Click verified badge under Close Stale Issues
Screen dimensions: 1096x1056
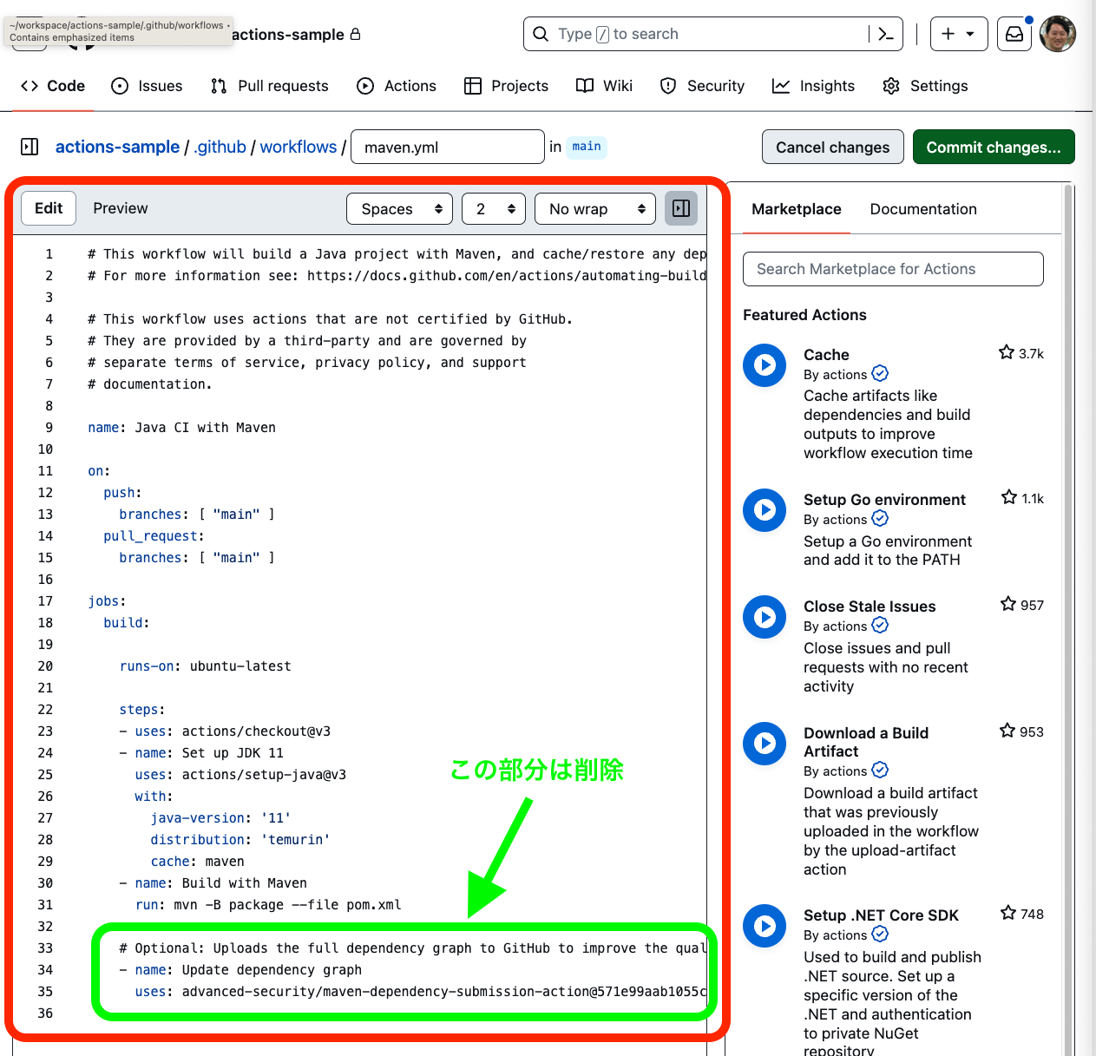click(880, 625)
